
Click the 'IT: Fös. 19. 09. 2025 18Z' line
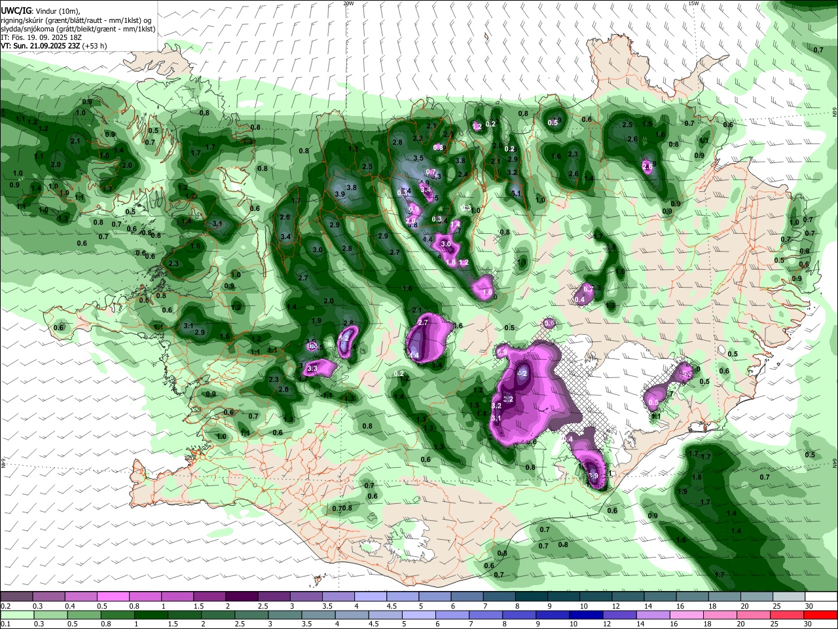click(41, 37)
